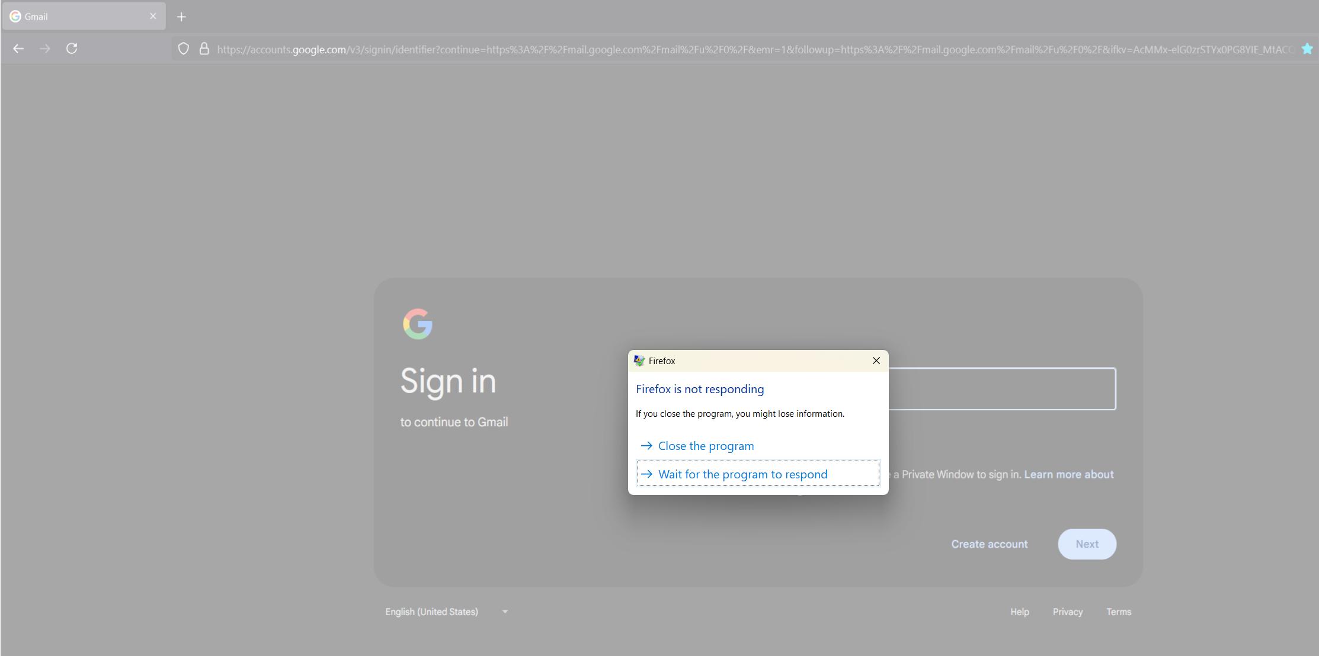Viewport: 1319px width, 656px height.
Task: Select Create account
Action: (x=989, y=544)
